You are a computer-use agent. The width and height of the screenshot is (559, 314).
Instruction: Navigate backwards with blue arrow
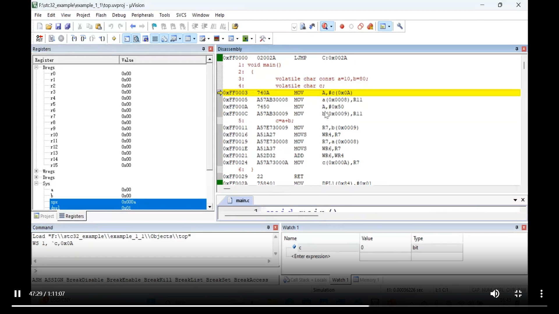(x=133, y=26)
